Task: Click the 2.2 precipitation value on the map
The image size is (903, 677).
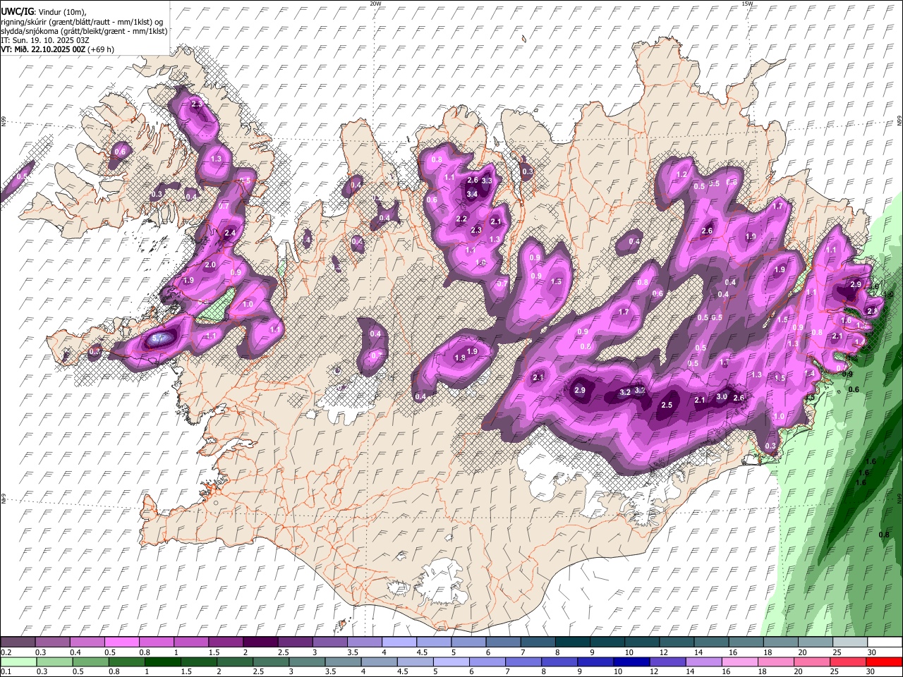Action: (461, 219)
